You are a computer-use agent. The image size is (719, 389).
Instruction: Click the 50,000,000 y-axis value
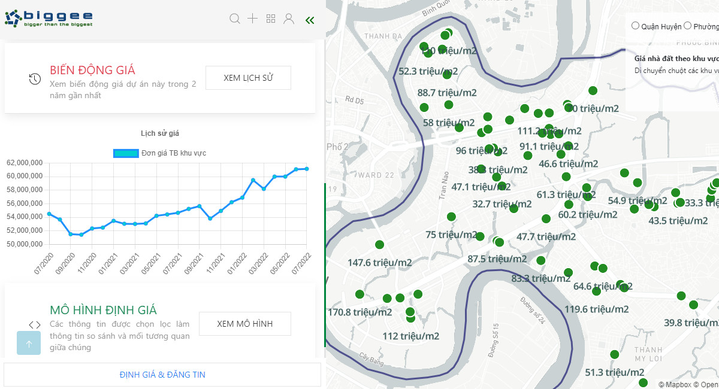[24, 244]
